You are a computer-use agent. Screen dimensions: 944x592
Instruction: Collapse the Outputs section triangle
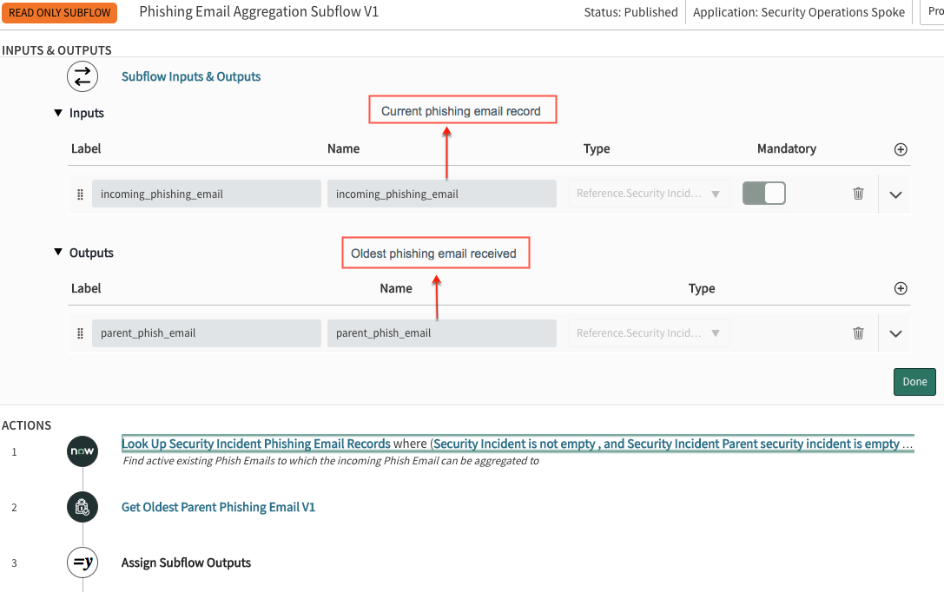[58, 252]
